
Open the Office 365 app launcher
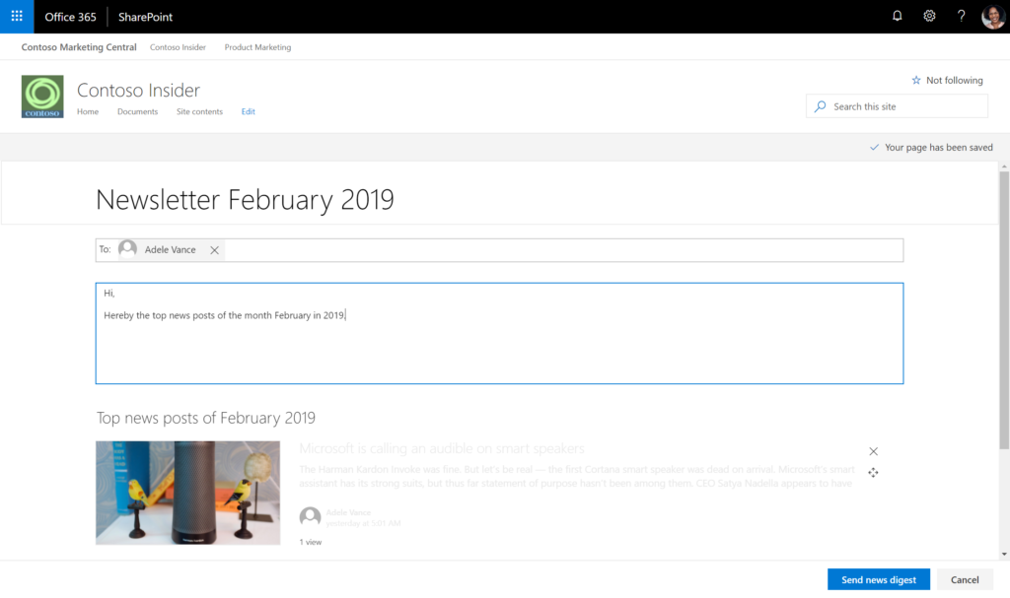17,16
